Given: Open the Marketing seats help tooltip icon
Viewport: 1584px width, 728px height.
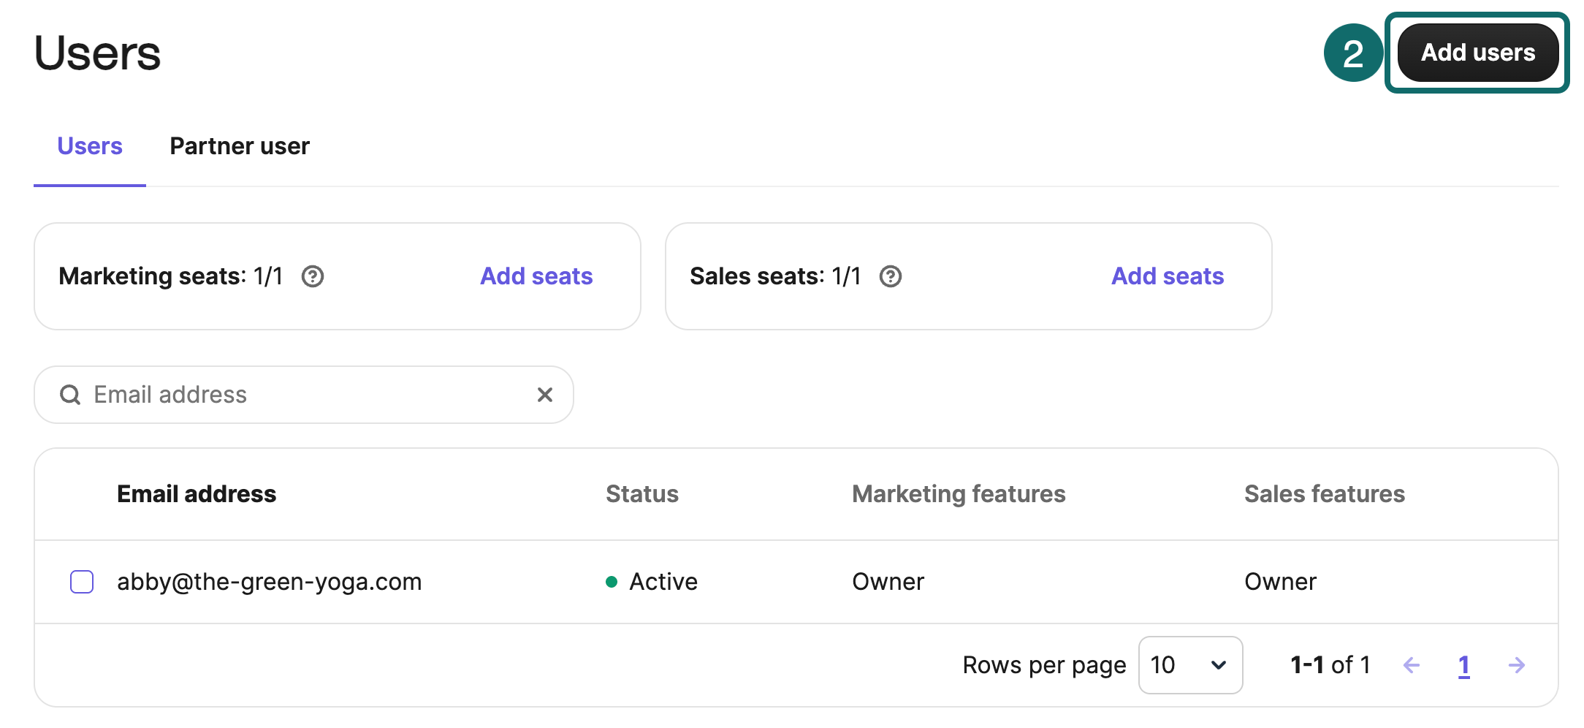Looking at the screenshot, I should click(313, 276).
